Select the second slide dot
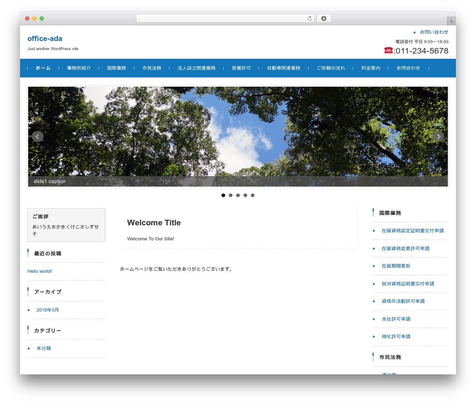The width and height of the screenshot is (476, 403). (x=231, y=195)
